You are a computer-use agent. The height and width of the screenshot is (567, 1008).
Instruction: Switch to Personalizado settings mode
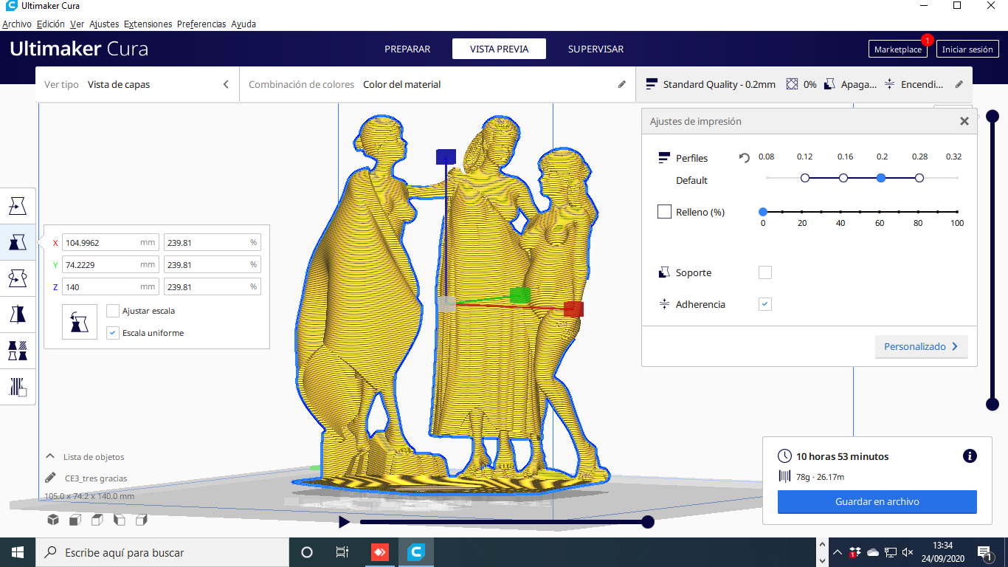click(x=921, y=347)
